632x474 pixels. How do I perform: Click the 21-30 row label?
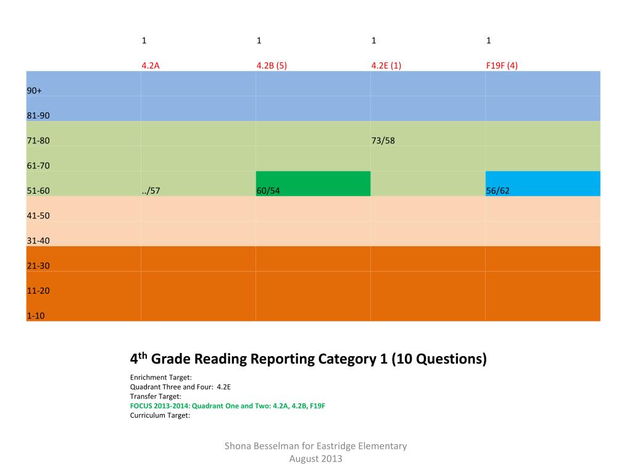(x=38, y=265)
